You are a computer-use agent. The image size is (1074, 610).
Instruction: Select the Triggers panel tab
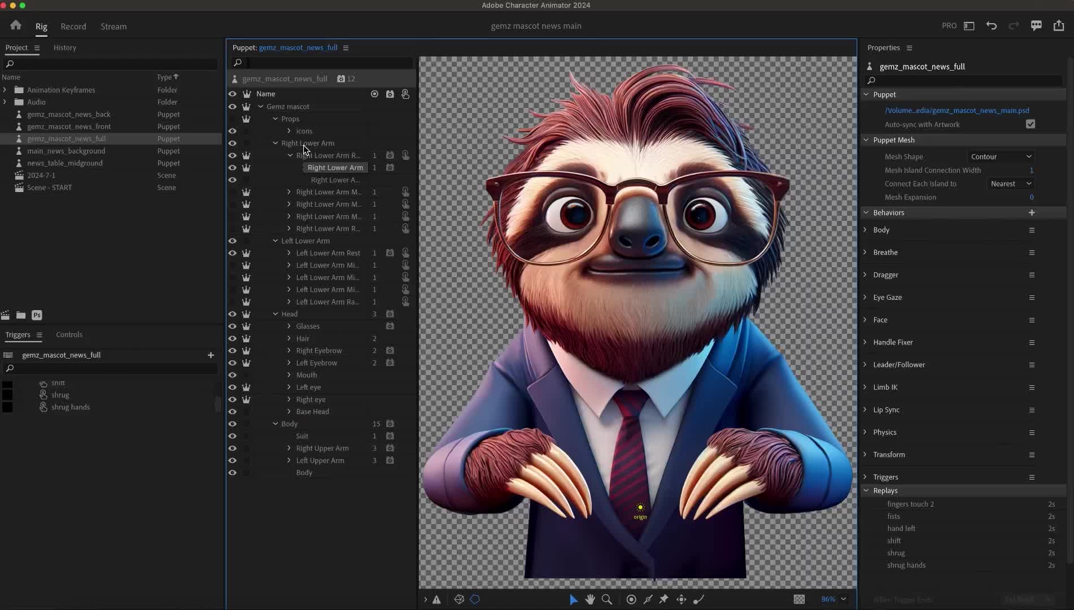coord(18,335)
